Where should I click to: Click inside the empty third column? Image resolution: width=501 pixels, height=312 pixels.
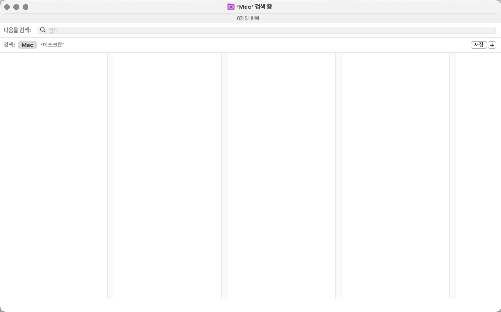tap(281, 175)
